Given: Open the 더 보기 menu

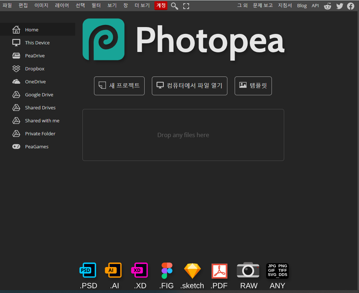Looking at the screenshot, I should tap(142, 5).
